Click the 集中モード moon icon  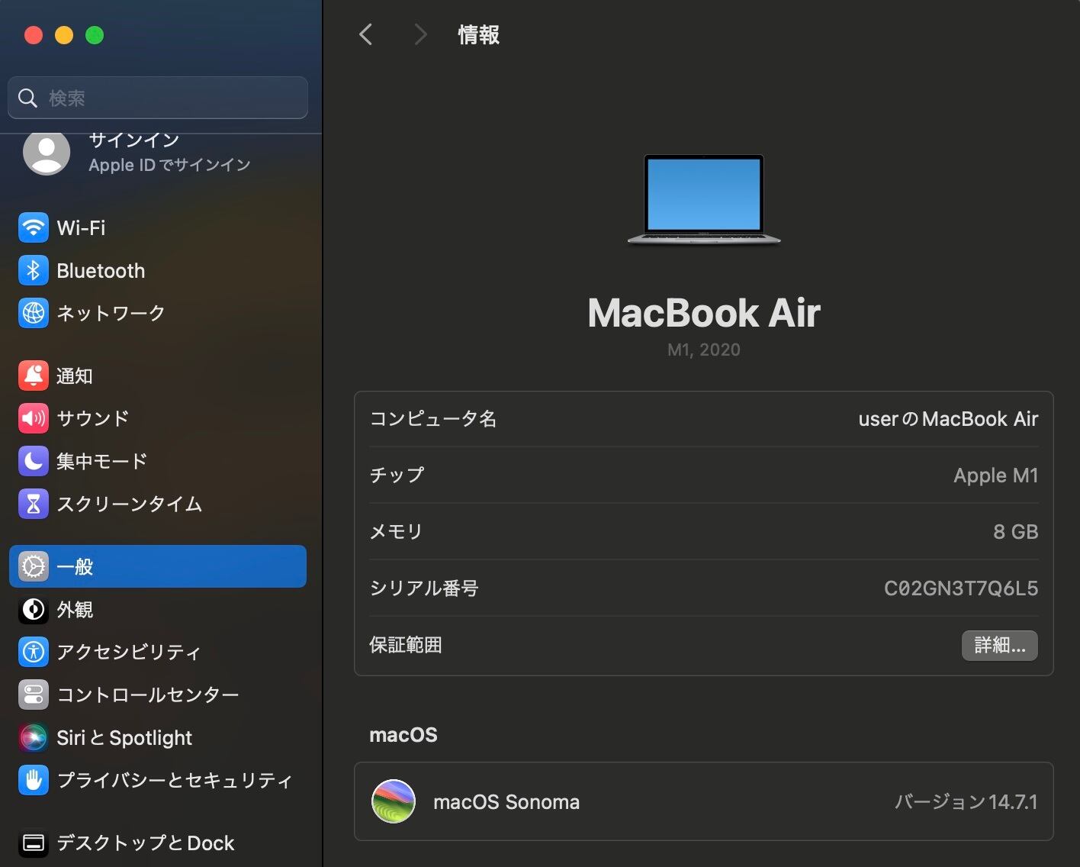pos(34,461)
